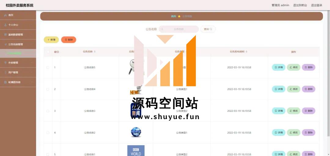
Task: Open the globe image in row 4
Action: point(136,132)
